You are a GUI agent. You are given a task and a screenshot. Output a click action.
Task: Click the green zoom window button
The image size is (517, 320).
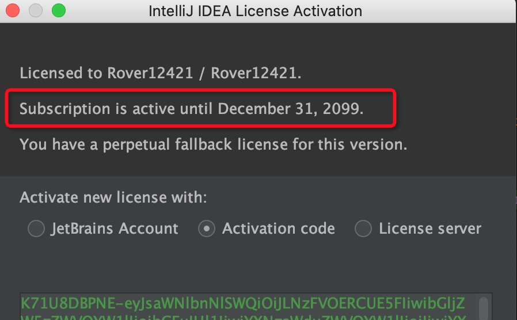[x=58, y=11]
